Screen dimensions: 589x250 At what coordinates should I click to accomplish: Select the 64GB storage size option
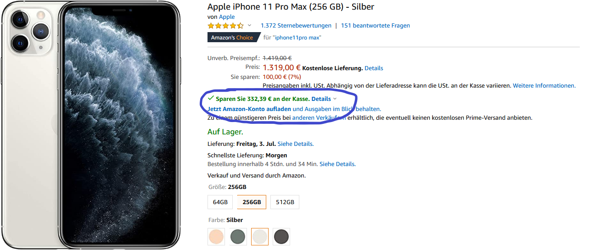[x=220, y=202]
